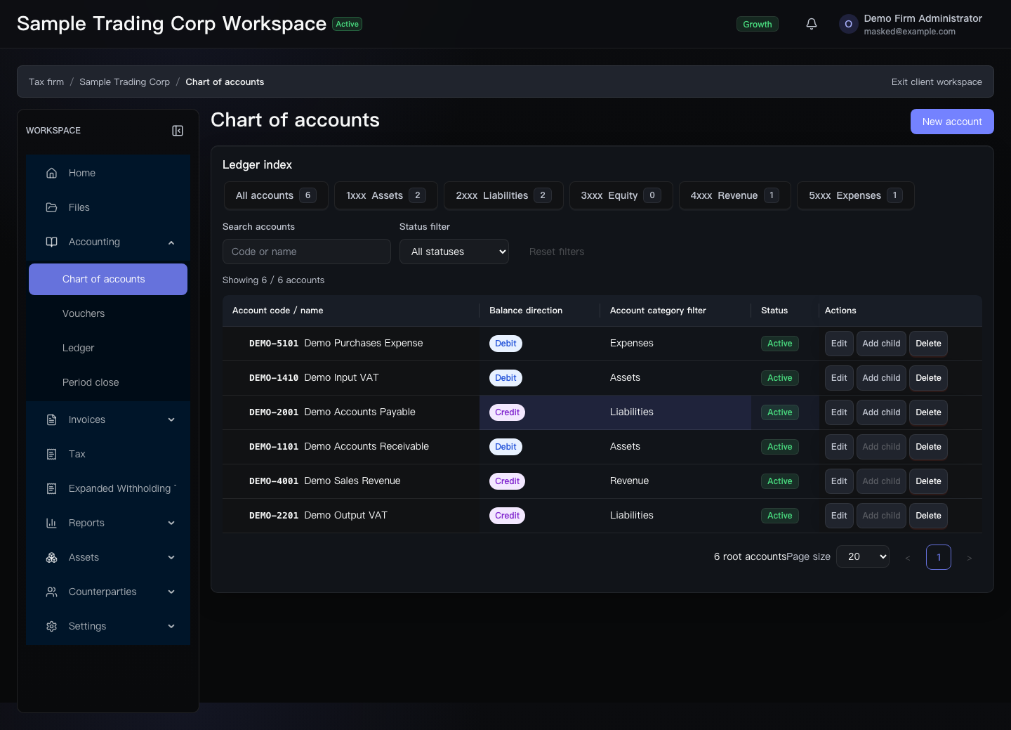
Task: Click the Growth plan badge
Action: click(x=758, y=24)
